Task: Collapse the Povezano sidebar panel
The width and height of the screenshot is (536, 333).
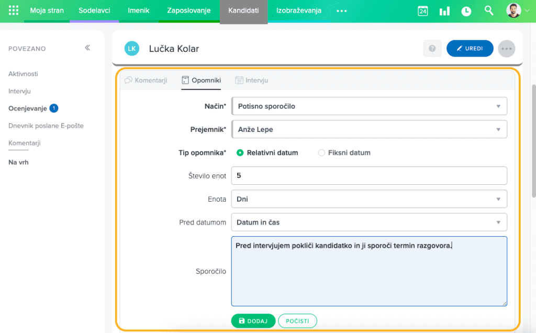Action: pos(87,48)
